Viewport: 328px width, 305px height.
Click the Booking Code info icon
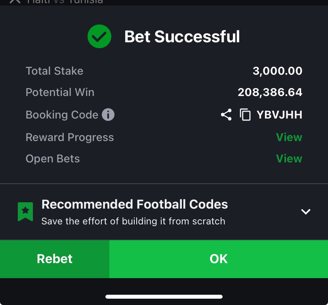[108, 115]
